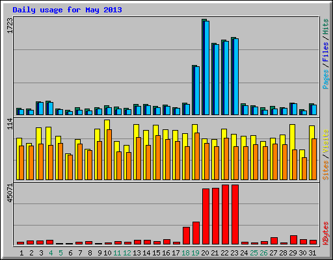Screen dimensions: 333x260
Task: Click the red KBytes bar for day 20
Action: click(x=206, y=216)
